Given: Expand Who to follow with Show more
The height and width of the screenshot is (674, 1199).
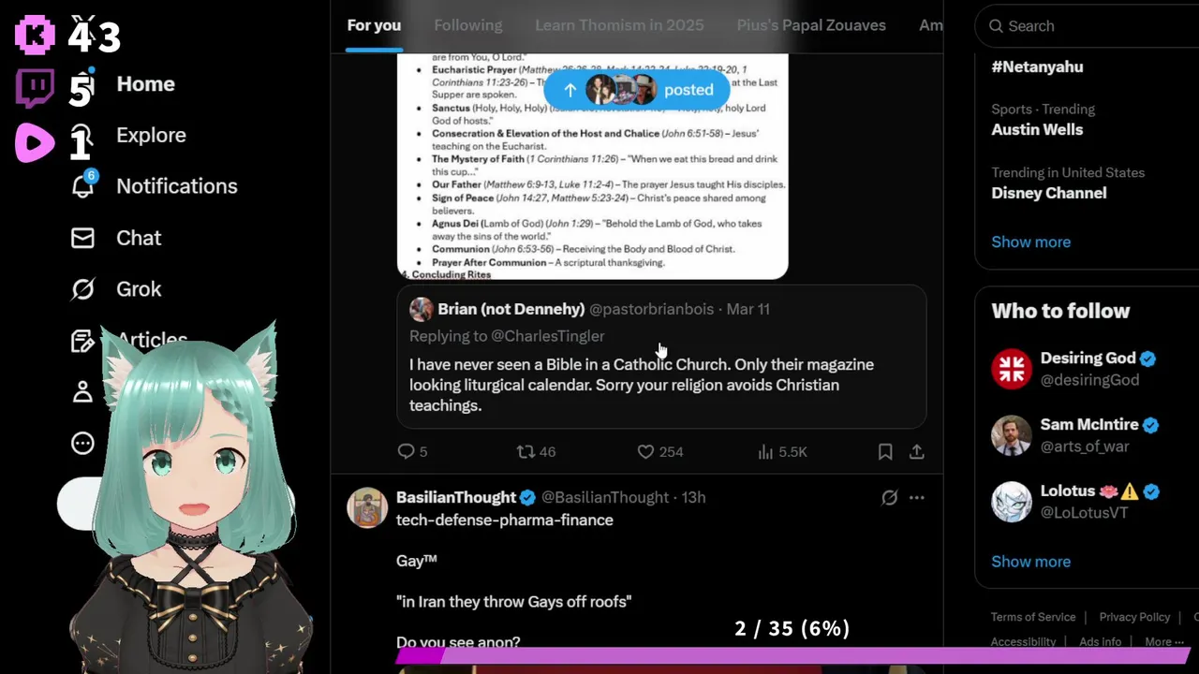Looking at the screenshot, I should tap(1030, 562).
